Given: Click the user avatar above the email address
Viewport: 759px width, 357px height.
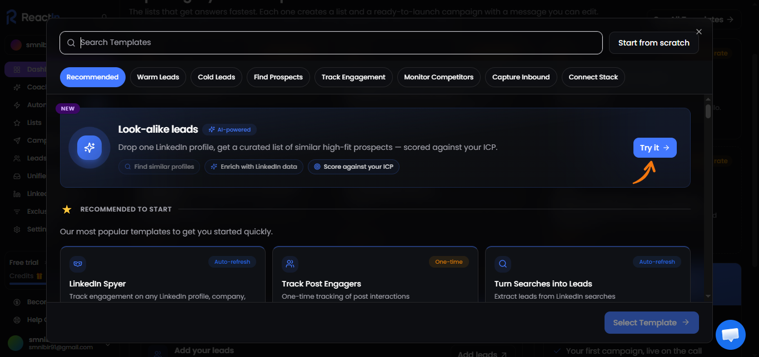Looking at the screenshot, I should [16, 343].
